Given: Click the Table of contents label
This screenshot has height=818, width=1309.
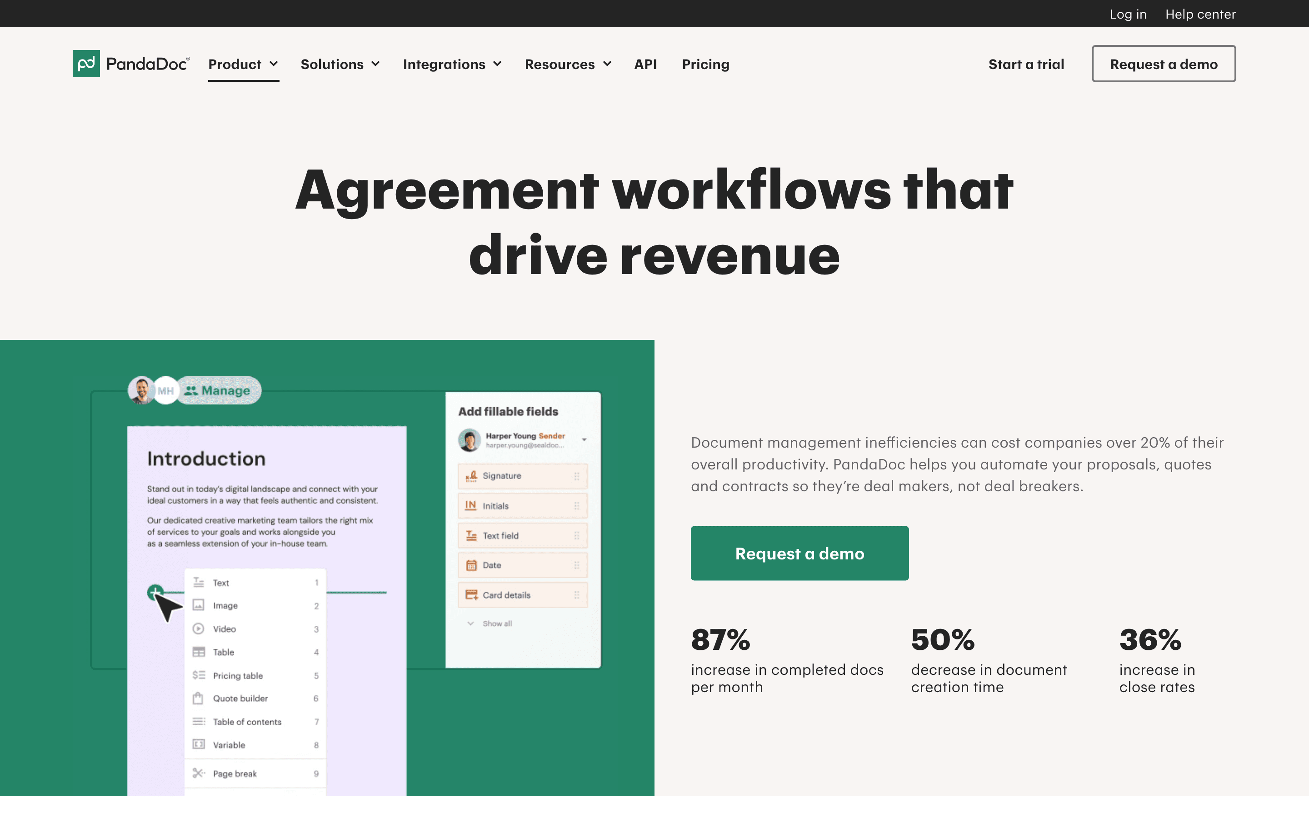Looking at the screenshot, I should coord(247,722).
